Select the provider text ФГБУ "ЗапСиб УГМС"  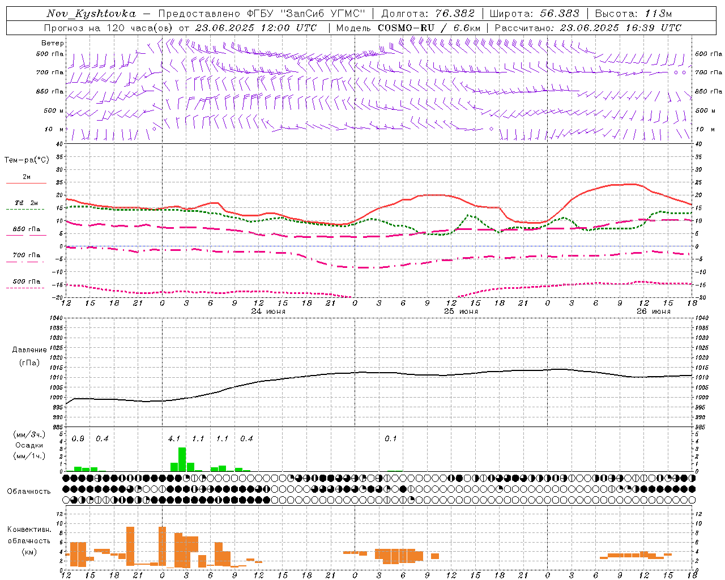click(306, 14)
